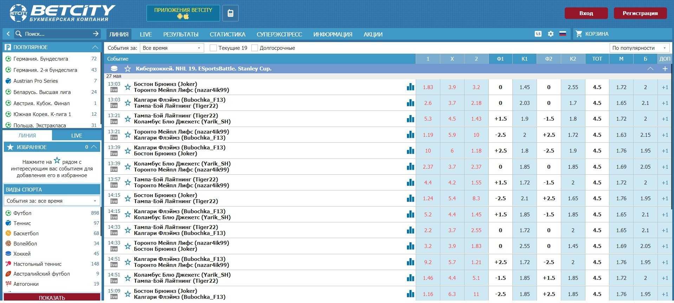
Task: Open statistics chart for Boston Bruins vs Toronto
Action: pos(410,87)
